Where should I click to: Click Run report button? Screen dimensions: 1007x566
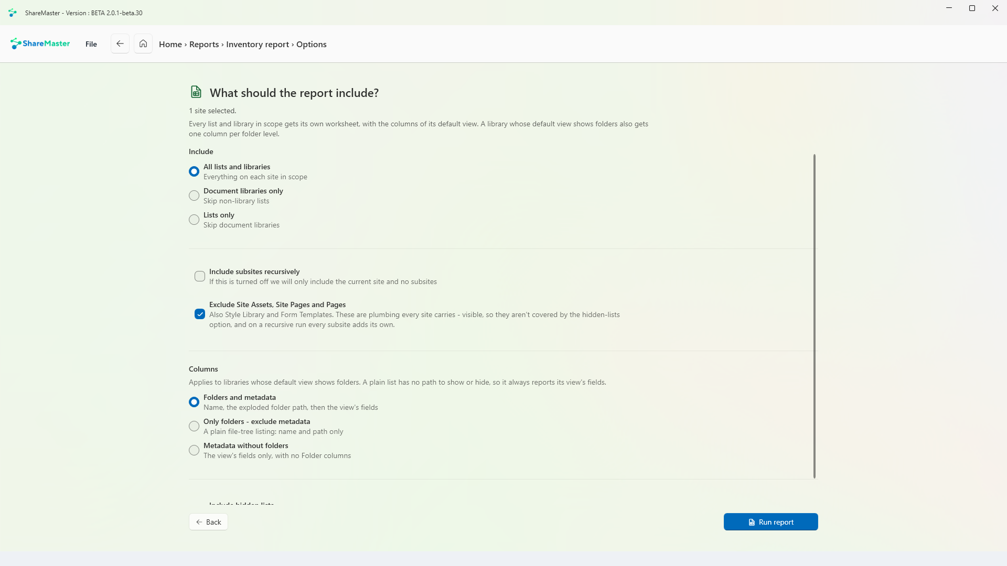770,522
